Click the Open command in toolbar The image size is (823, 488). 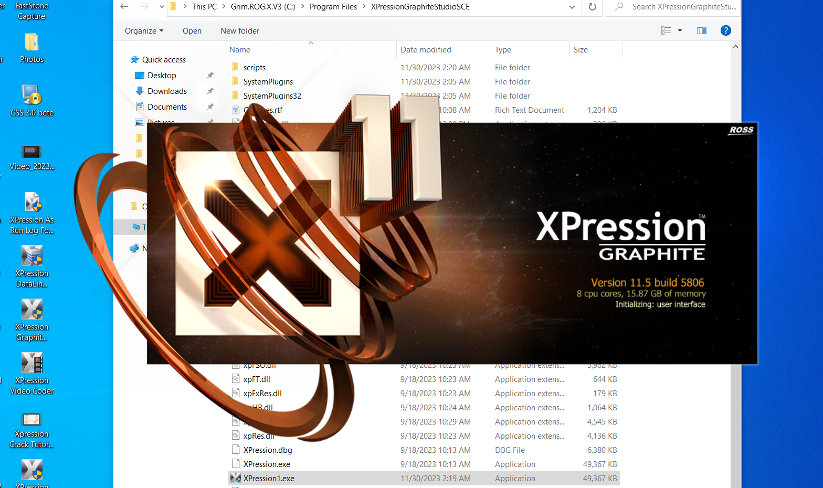pyautogui.click(x=192, y=31)
